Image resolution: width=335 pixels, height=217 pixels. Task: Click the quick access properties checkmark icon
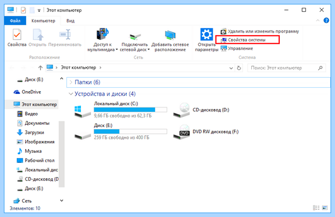(23, 10)
